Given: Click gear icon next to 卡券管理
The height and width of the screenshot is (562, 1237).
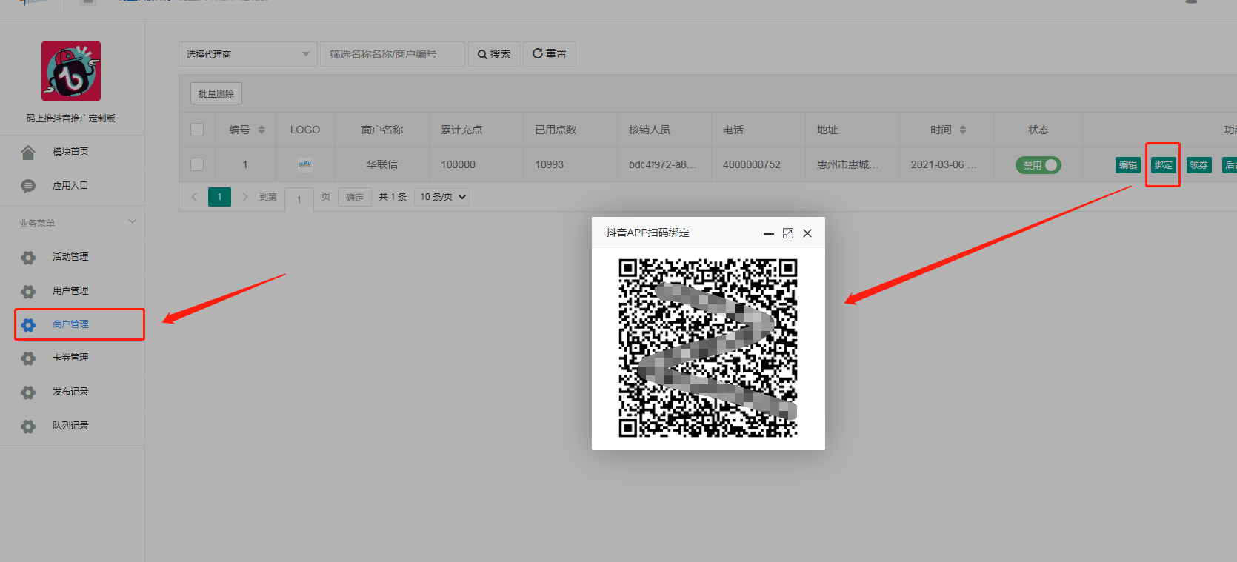Looking at the screenshot, I should (28, 358).
